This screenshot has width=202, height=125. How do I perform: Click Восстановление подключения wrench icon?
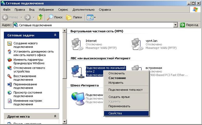[10, 76]
